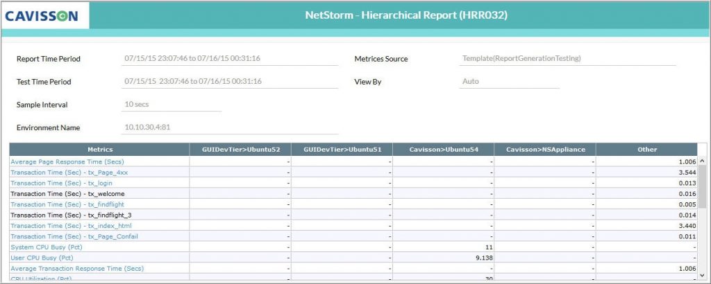
Task: Open Transaction Time tx_Page_Confail metric link
Action: [x=74, y=236]
